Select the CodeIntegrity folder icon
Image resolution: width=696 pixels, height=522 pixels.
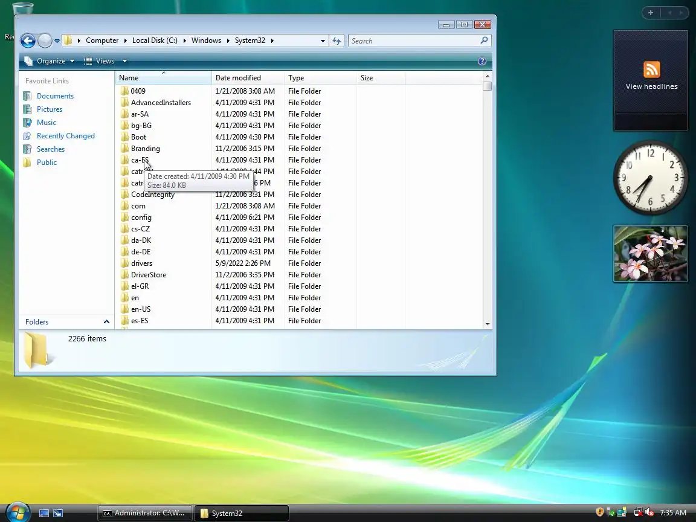pos(124,195)
